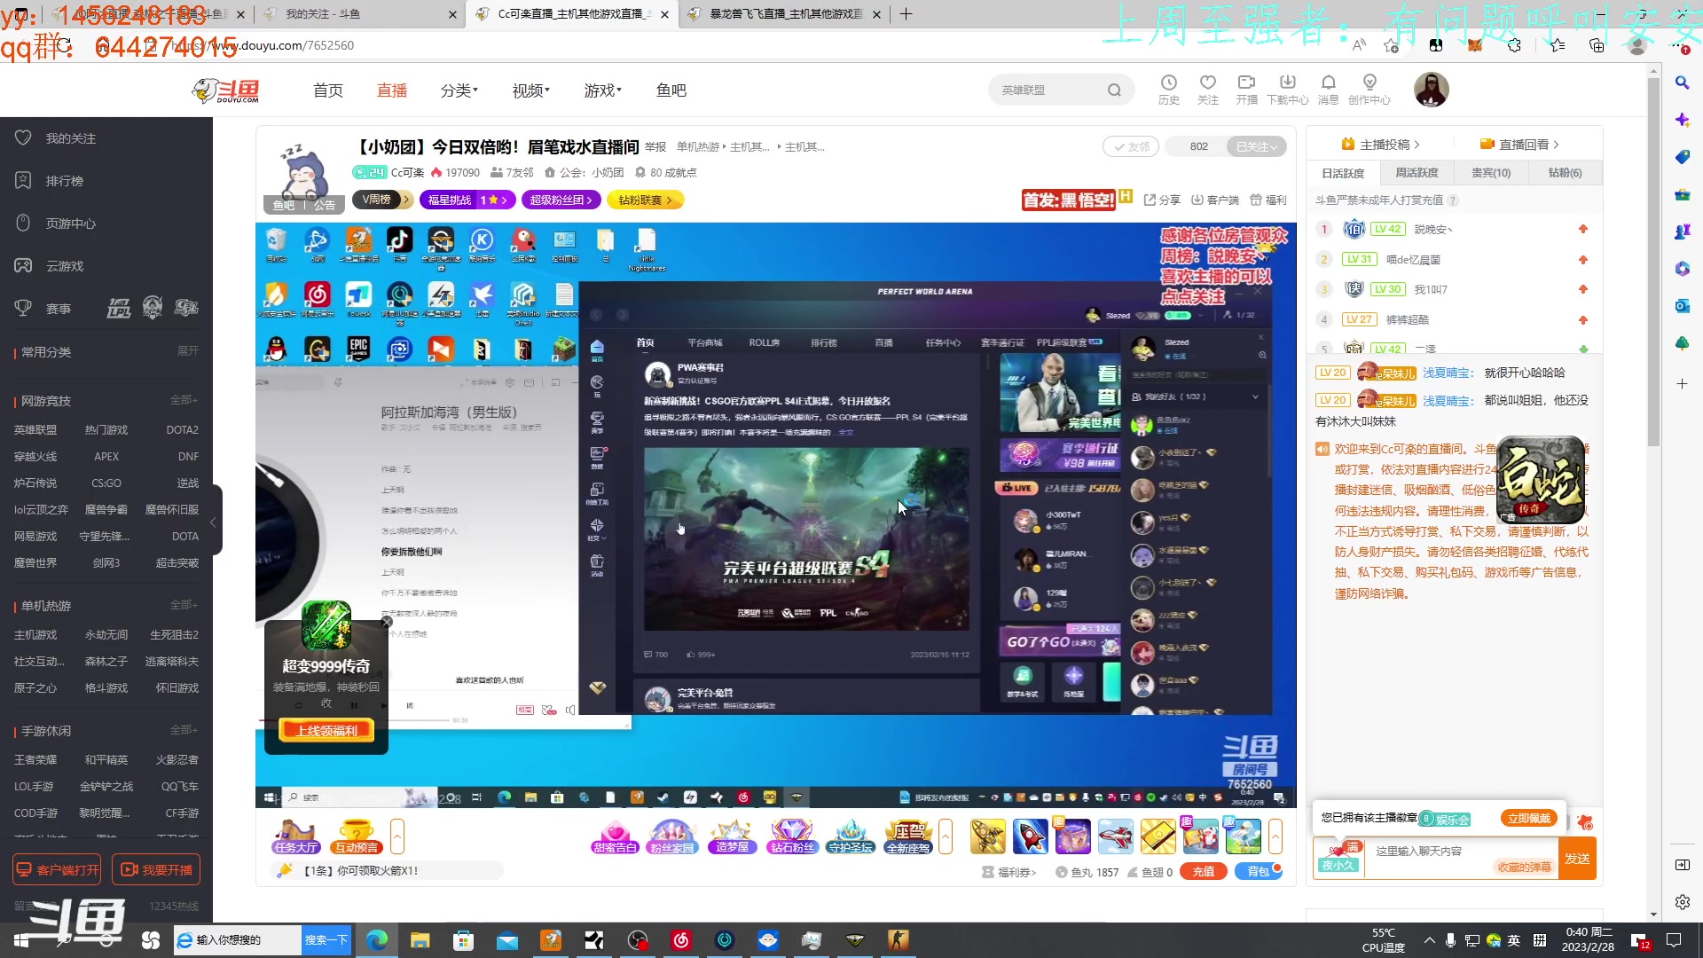Open the 甜蜜告白 gift icon

pyautogui.click(x=615, y=836)
